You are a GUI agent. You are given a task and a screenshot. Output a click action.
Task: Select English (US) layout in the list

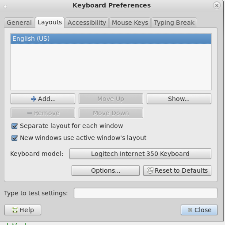click(111, 39)
